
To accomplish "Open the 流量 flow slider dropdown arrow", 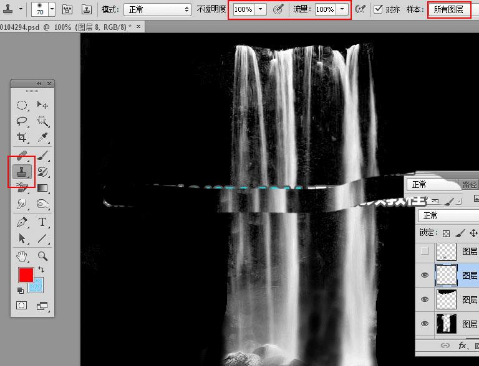I will (x=342, y=9).
